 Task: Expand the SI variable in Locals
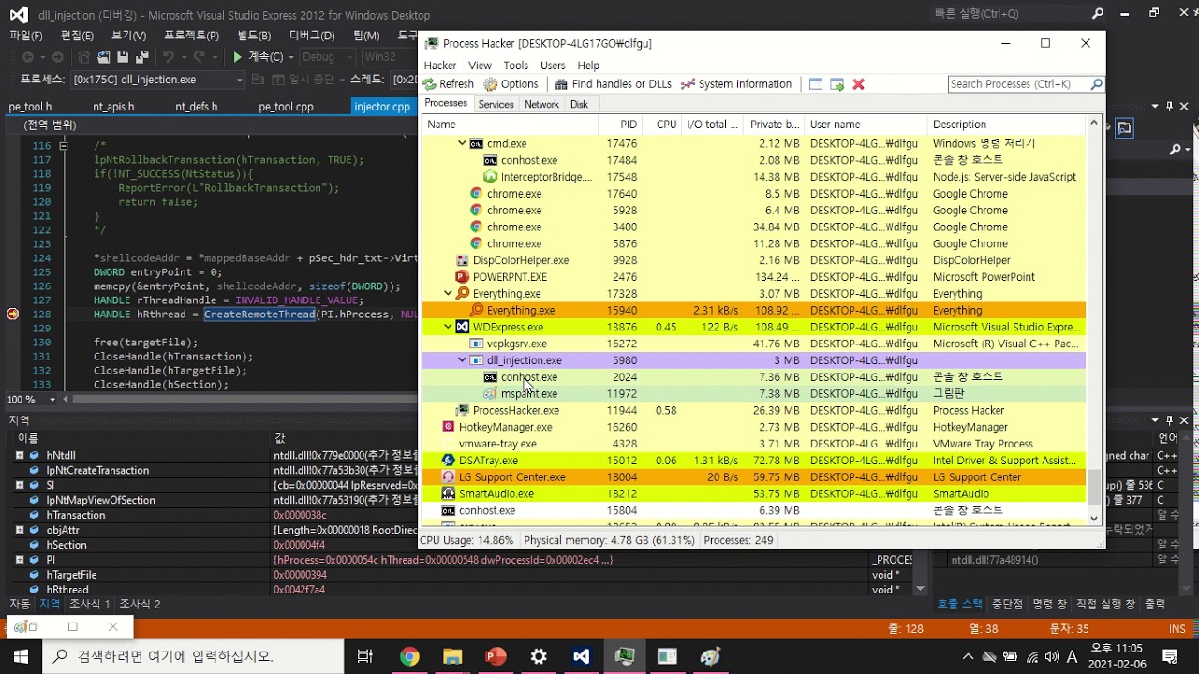[20, 485]
